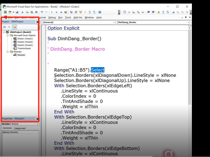This screenshot has height=157, width=210.
Task: Open the Insert object dropdown arrow
Action: click(x=13, y=12)
